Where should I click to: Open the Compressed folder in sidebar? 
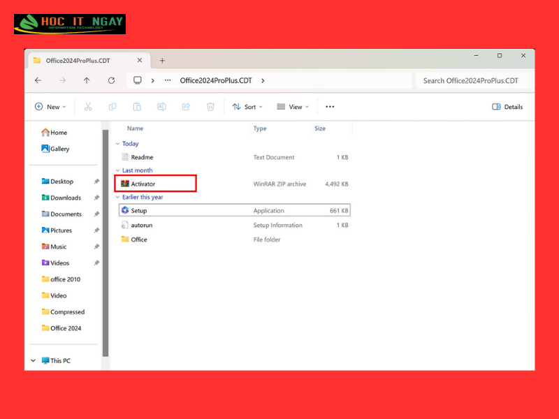pos(63,312)
